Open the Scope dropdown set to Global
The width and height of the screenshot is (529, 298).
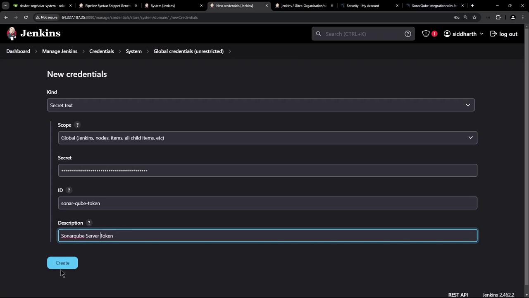267,138
